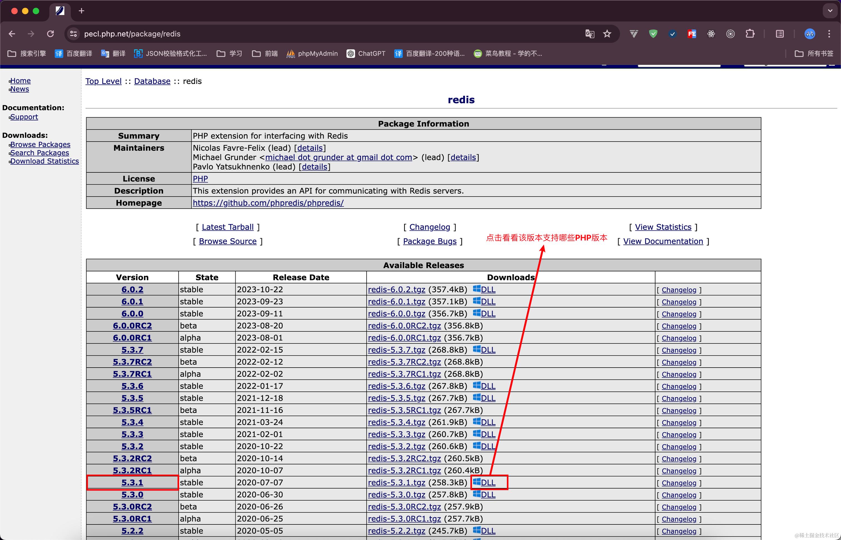The width and height of the screenshot is (841, 540).
Task: Open a new browser tab
Action: point(81,11)
